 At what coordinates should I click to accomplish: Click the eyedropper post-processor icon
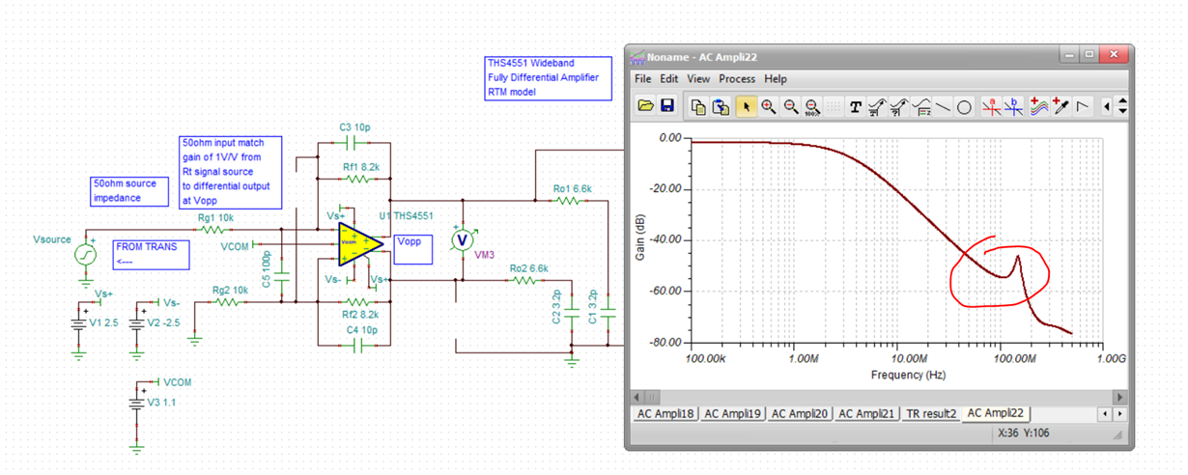tap(1061, 106)
